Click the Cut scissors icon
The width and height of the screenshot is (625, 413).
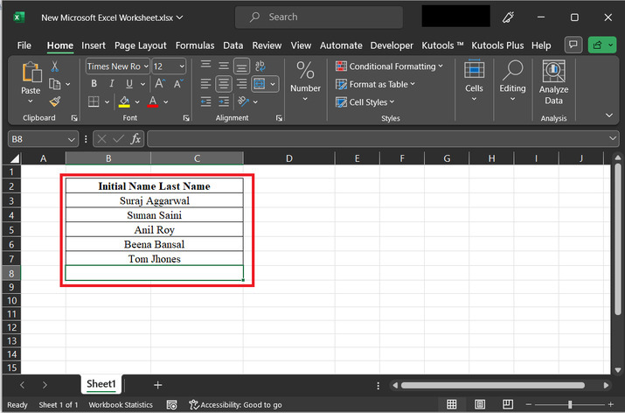tap(55, 66)
